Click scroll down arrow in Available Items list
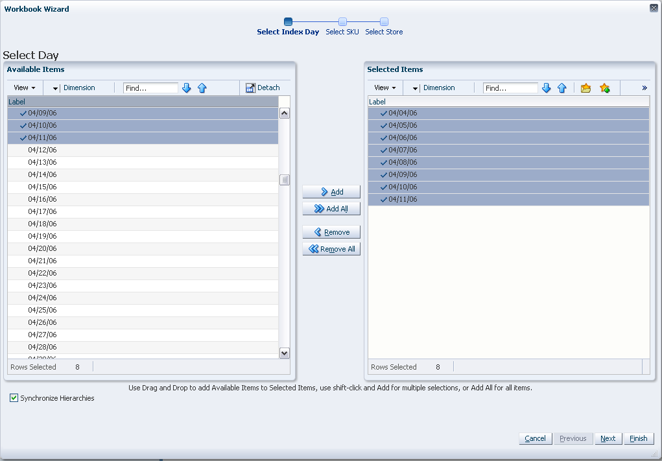Screen dimensions: 662x461 point(285,353)
